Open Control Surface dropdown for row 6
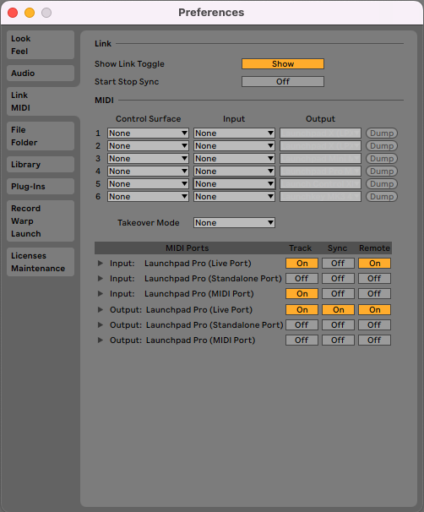 [148, 197]
